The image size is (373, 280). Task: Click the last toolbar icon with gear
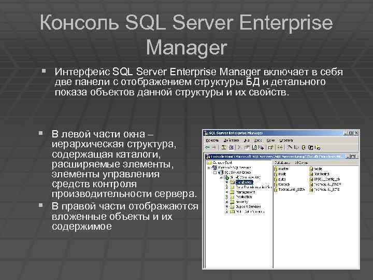[318, 147]
